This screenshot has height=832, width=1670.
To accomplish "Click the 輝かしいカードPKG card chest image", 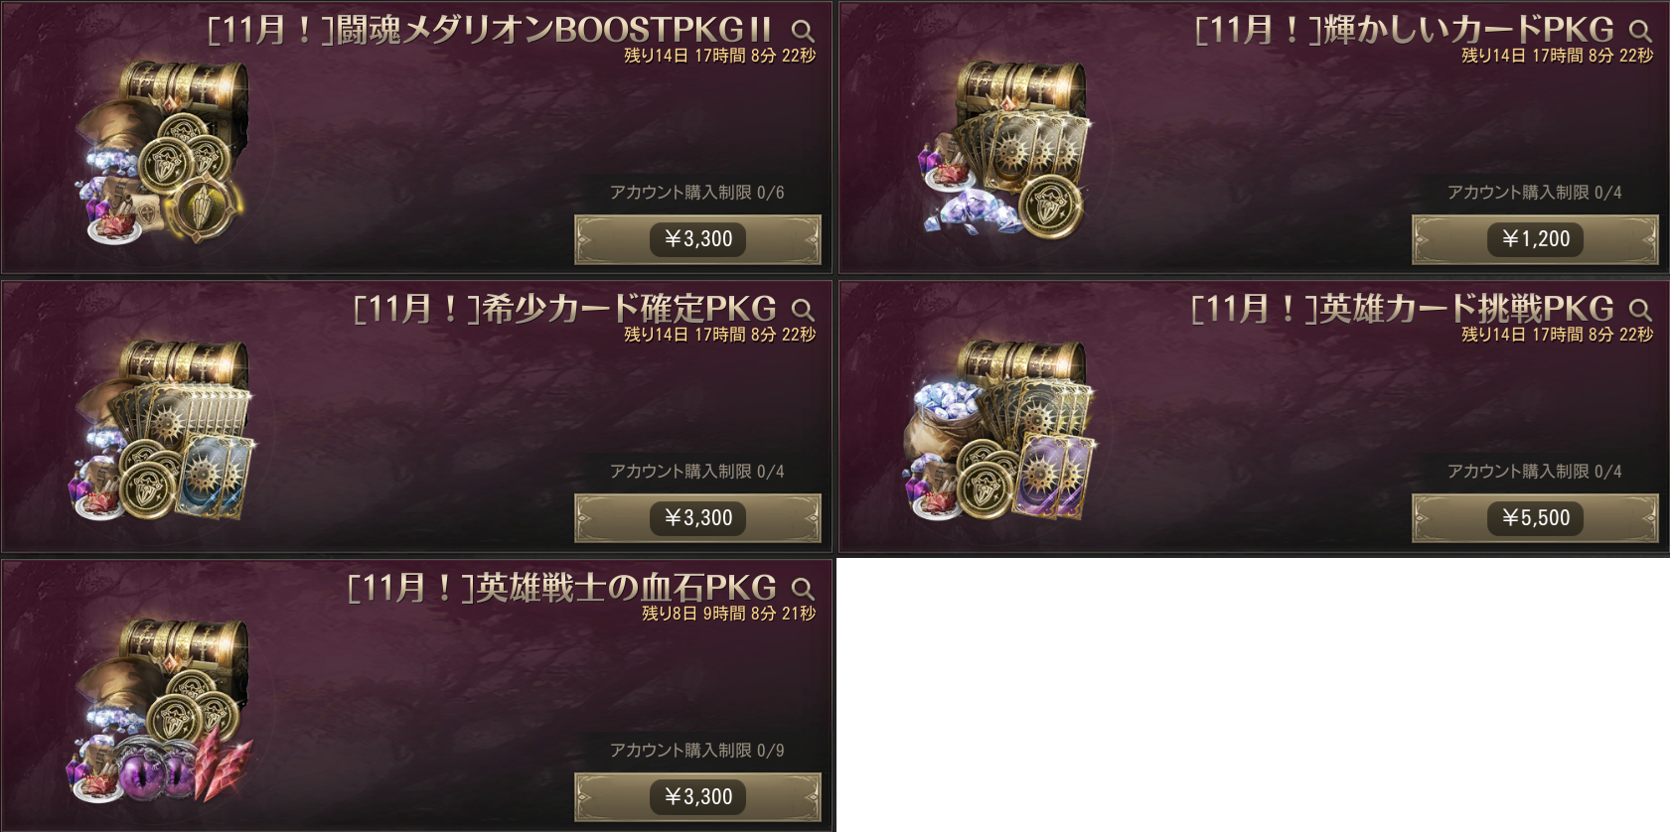I will [x=1003, y=149].
